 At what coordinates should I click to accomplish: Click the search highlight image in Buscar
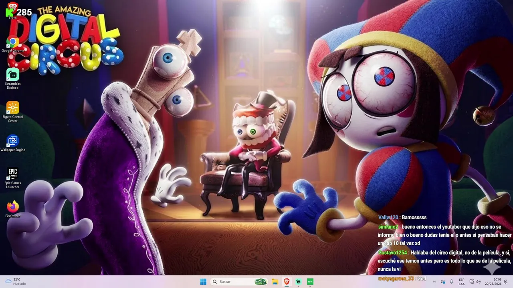pos(261,282)
